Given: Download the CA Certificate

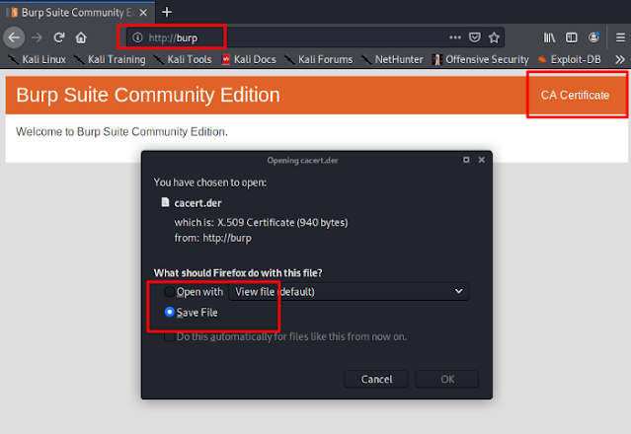Looking at the screenshot, I should [x=575, y=96].
